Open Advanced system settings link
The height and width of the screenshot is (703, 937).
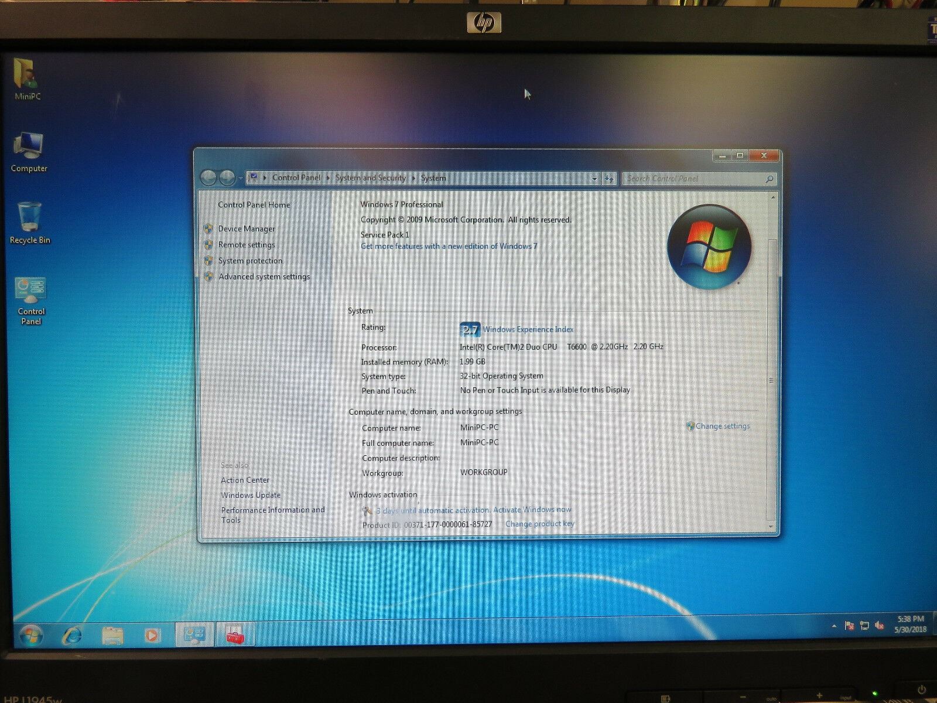pos(264,277)
